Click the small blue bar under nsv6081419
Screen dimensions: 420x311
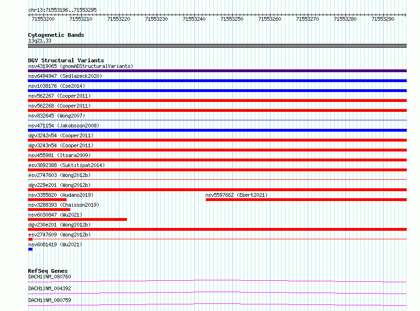point(30,249)
